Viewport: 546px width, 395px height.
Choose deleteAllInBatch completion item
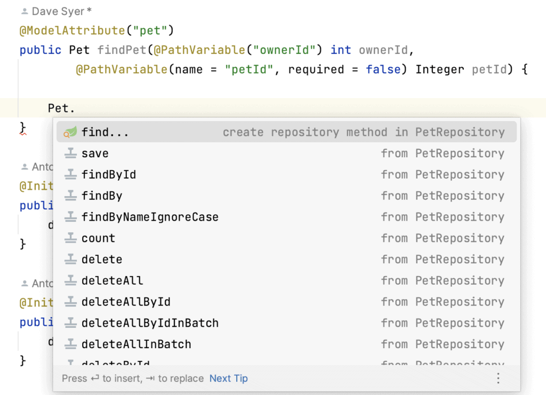click(286, 344)
